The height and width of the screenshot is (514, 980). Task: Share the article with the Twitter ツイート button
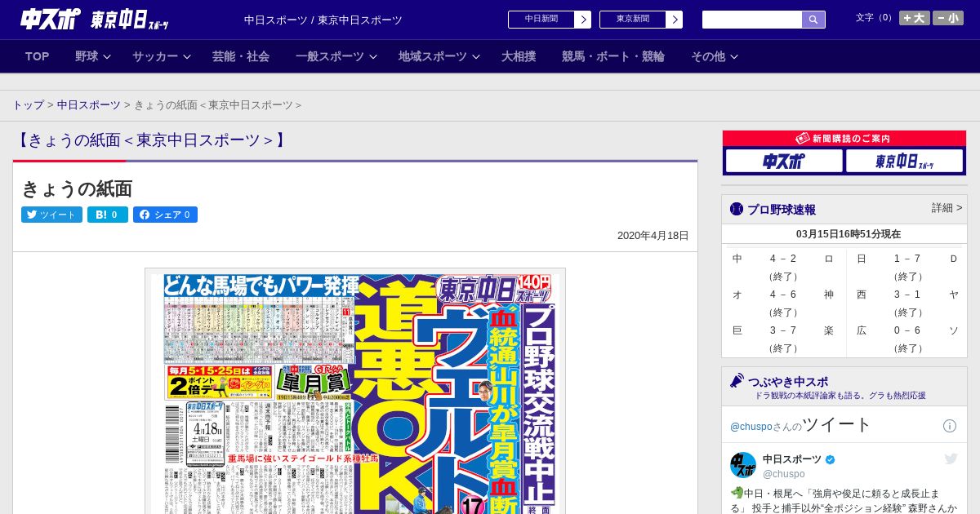(x=51, y=215)
